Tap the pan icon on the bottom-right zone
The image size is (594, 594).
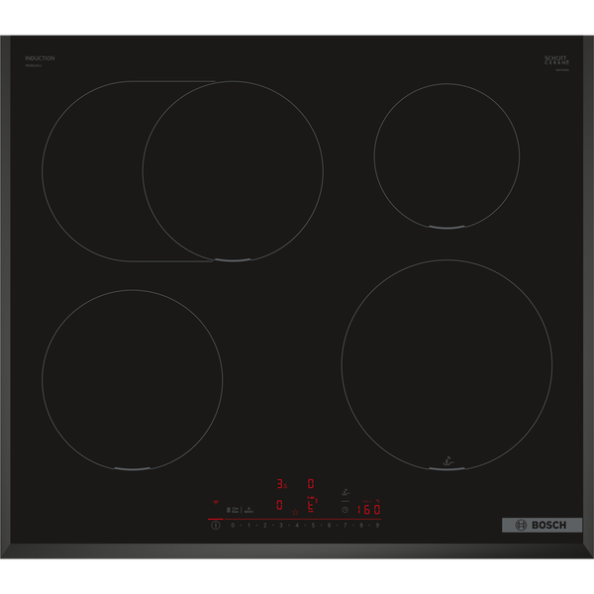tap(448, 461)
